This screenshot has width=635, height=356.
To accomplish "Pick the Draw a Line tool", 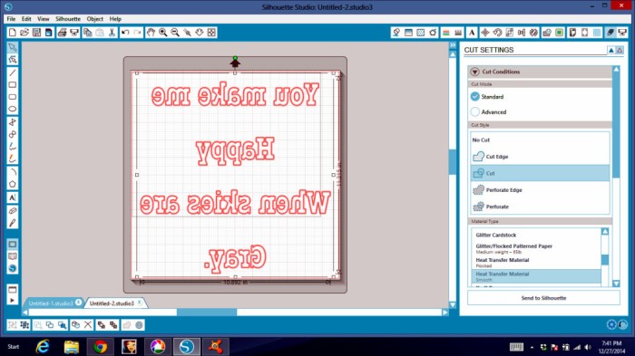I will [x=12, y=72].
